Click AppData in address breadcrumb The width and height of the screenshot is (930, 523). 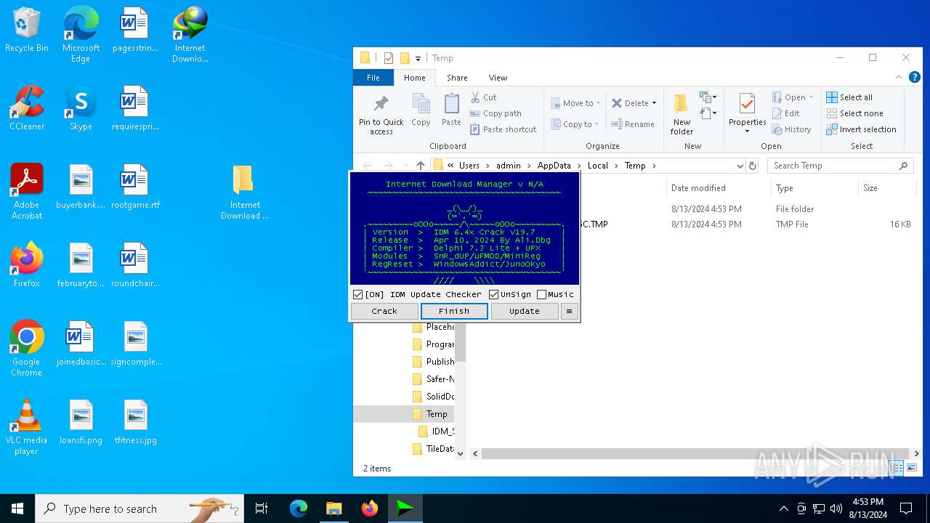click(x=554, y=166)
